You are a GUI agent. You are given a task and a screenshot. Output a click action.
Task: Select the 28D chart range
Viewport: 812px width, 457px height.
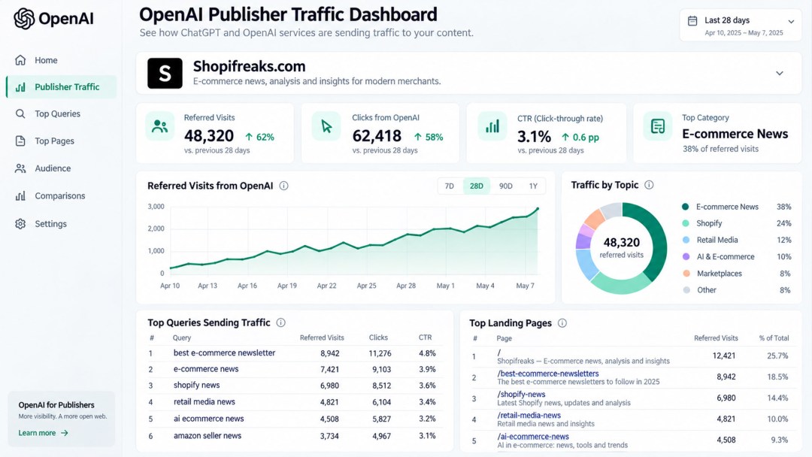click(477, 186)
